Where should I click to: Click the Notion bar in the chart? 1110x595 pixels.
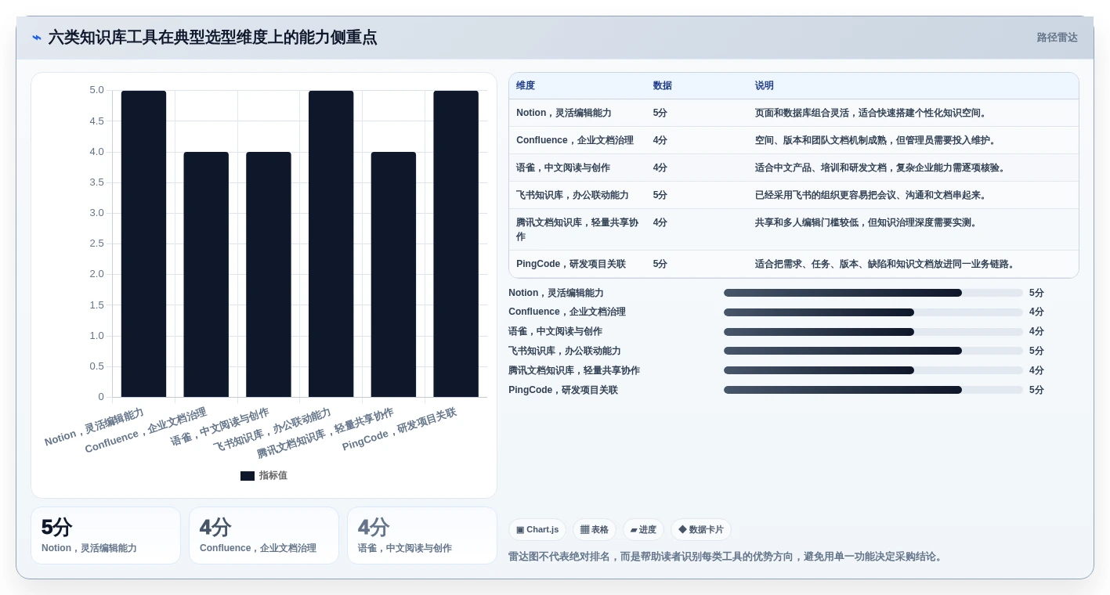tap(143, 243)
